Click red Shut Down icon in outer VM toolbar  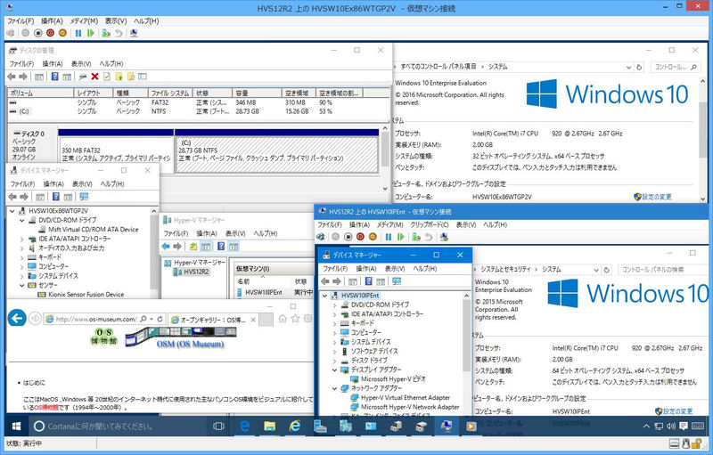pos(51,33)
